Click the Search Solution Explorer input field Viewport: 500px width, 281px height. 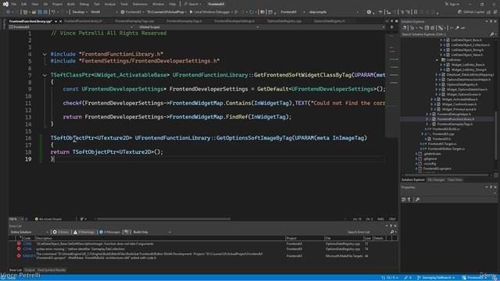445,34
